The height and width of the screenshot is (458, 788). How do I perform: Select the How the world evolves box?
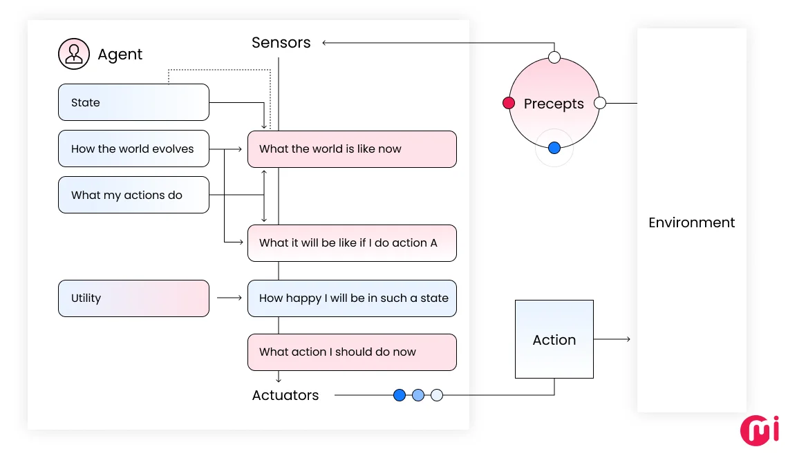(x=133, y=149)
